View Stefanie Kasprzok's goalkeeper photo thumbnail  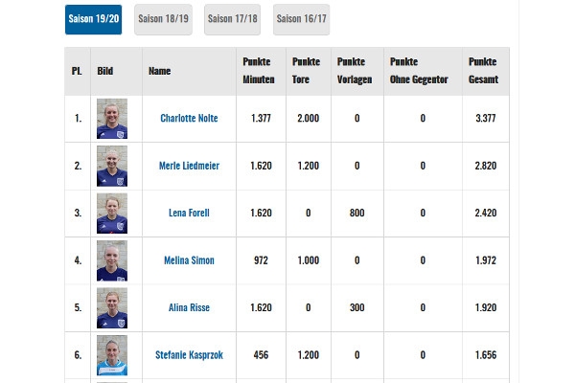pos(112,355)
